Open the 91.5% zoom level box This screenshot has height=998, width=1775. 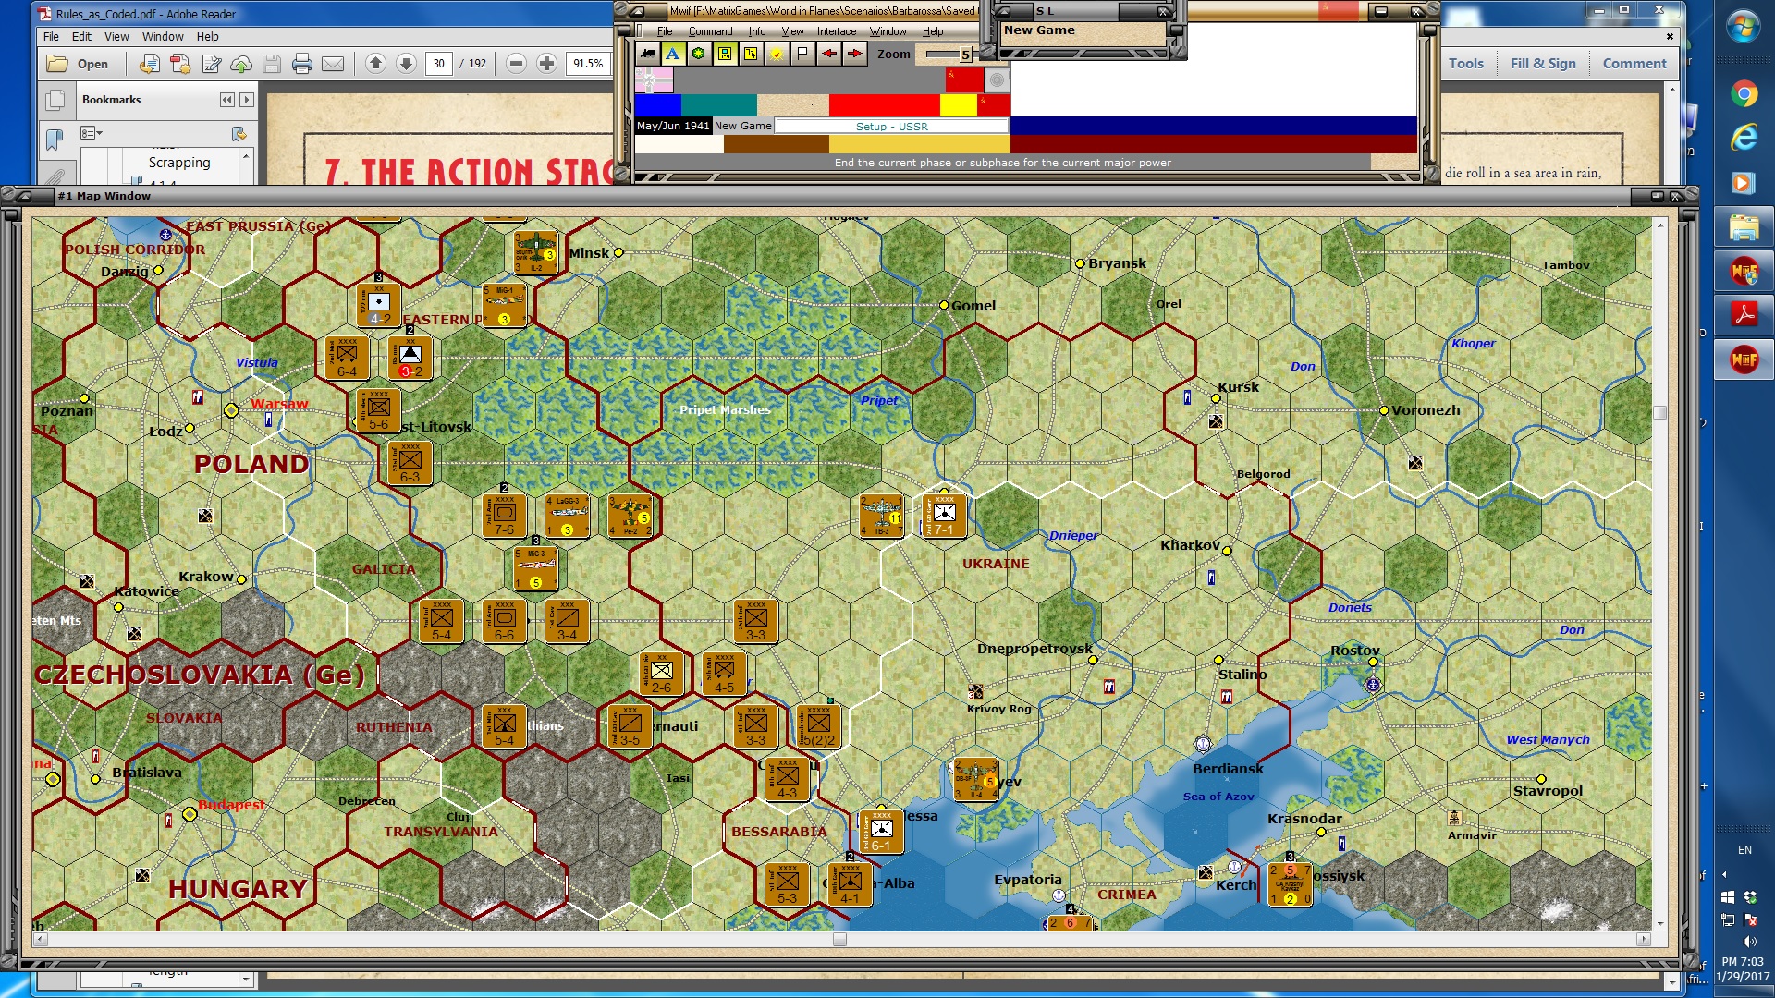pos(588,64)
